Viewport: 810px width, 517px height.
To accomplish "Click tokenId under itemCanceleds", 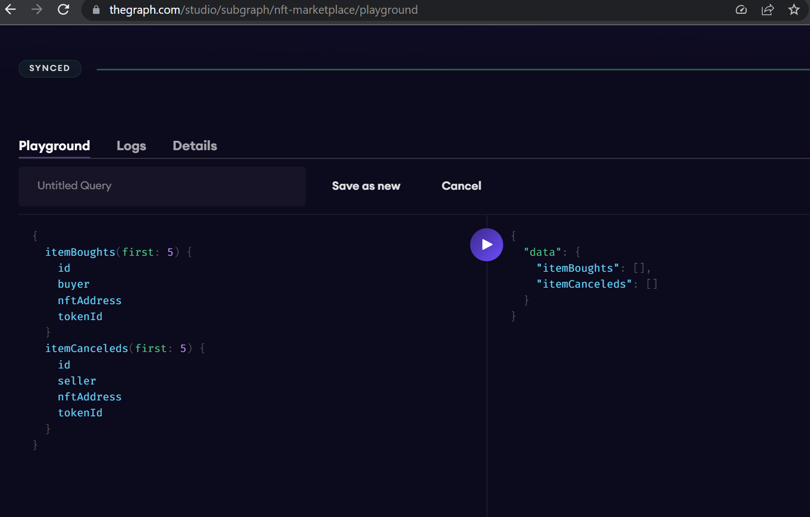I will pos(80,413).
